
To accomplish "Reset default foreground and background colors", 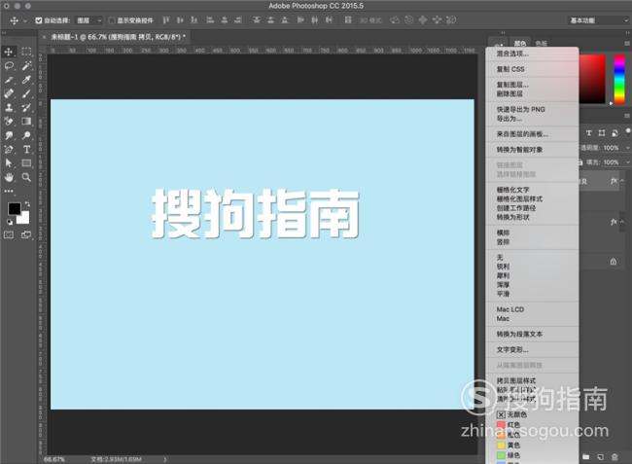I will 10,222.
